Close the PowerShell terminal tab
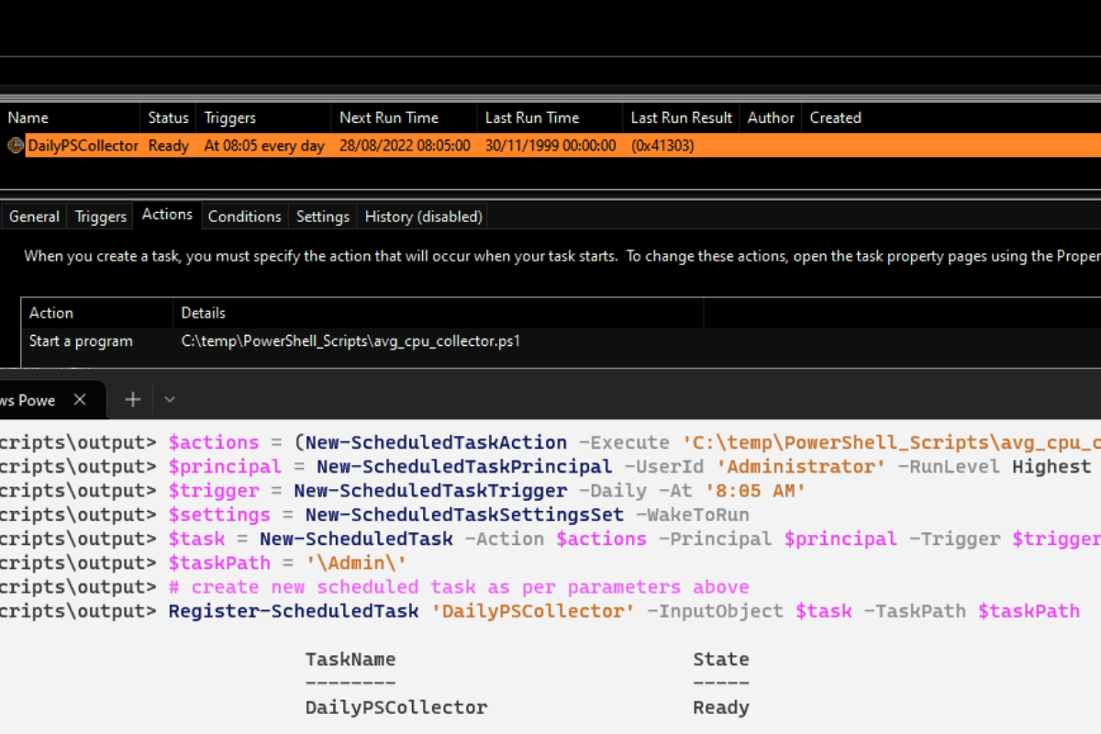The width and height of the screenshot is (1101, 734). pyautogui.click(x=79, y=400)
